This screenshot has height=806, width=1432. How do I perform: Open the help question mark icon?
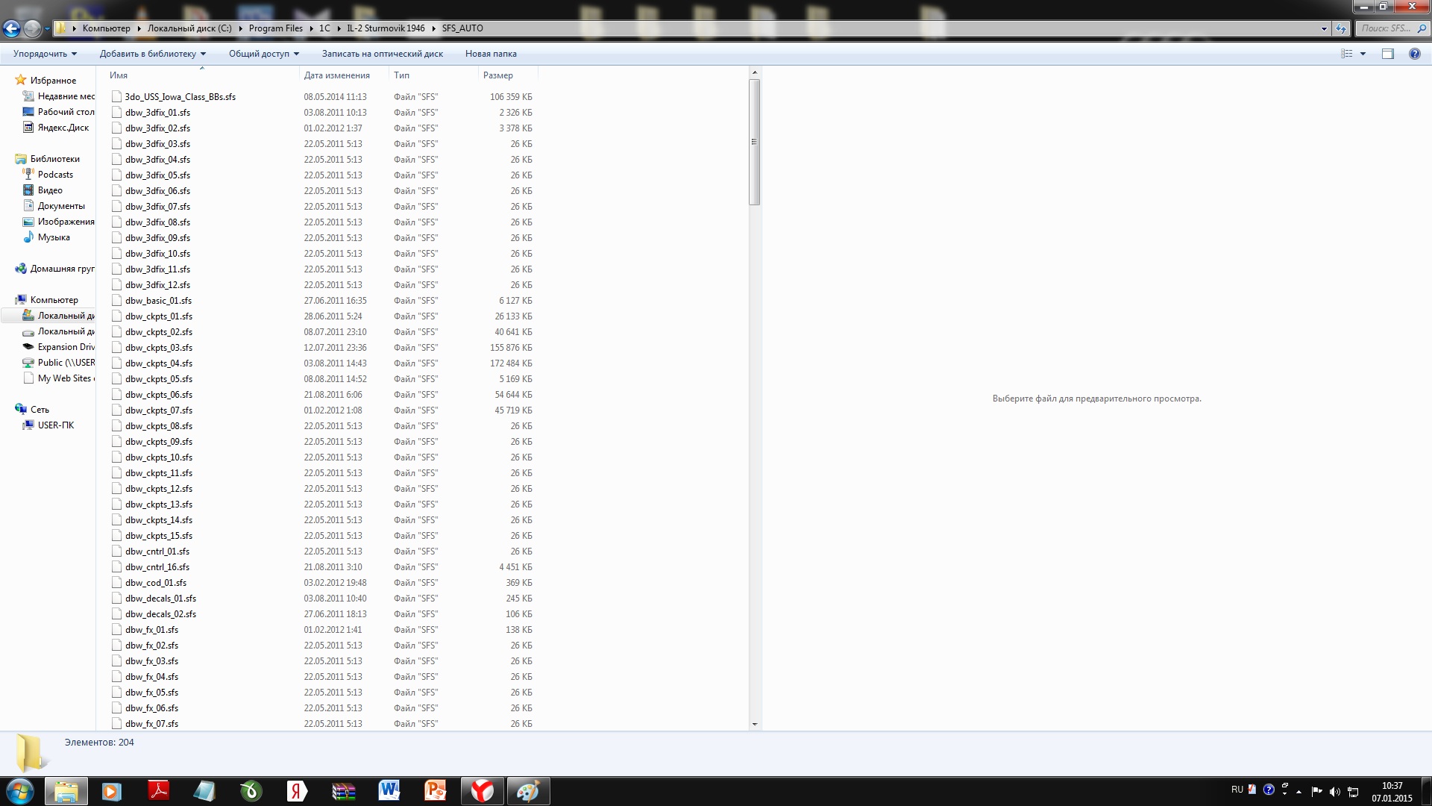(1414, 54)
